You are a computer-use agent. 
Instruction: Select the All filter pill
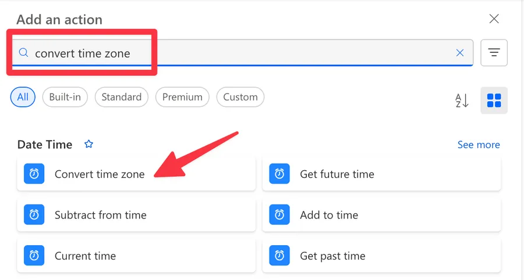click(23, 97)
